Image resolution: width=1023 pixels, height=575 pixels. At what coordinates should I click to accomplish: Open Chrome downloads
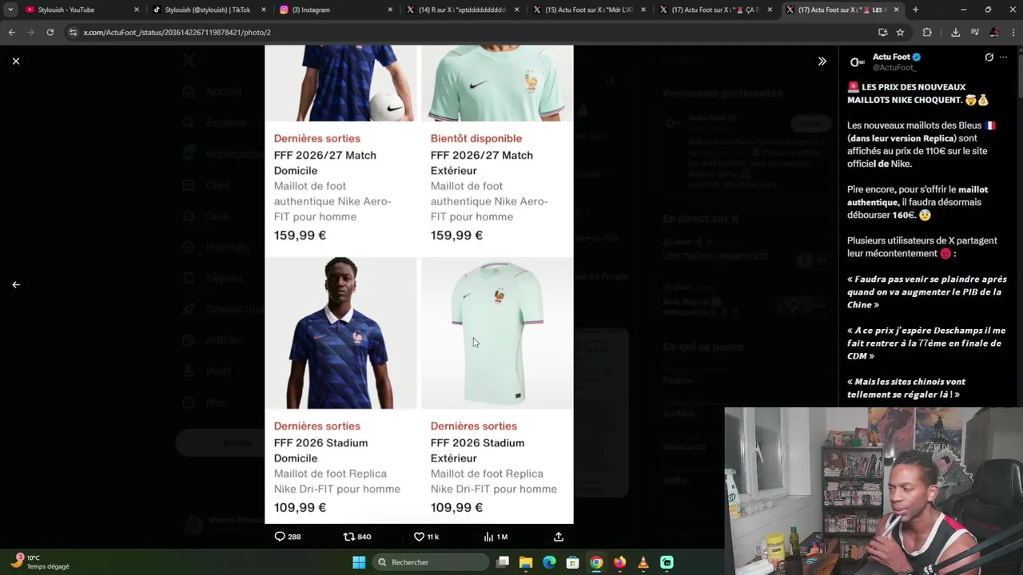pos(955,32)
